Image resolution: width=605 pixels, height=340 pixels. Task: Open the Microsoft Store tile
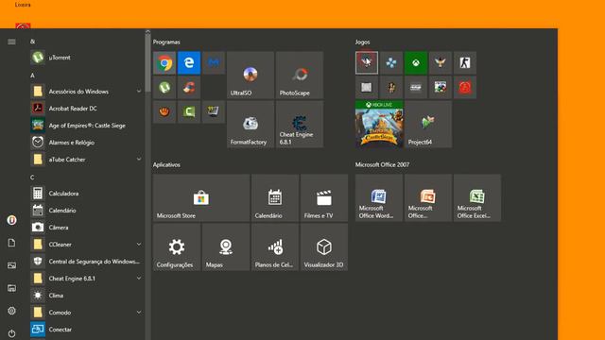coord(201,197)
